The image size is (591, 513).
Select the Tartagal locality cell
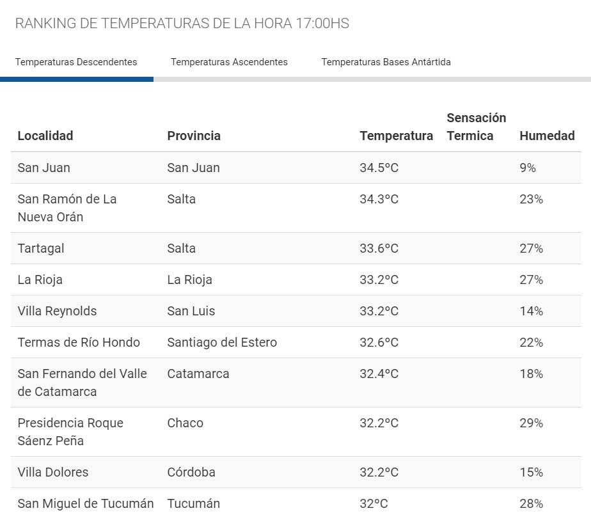41,248
